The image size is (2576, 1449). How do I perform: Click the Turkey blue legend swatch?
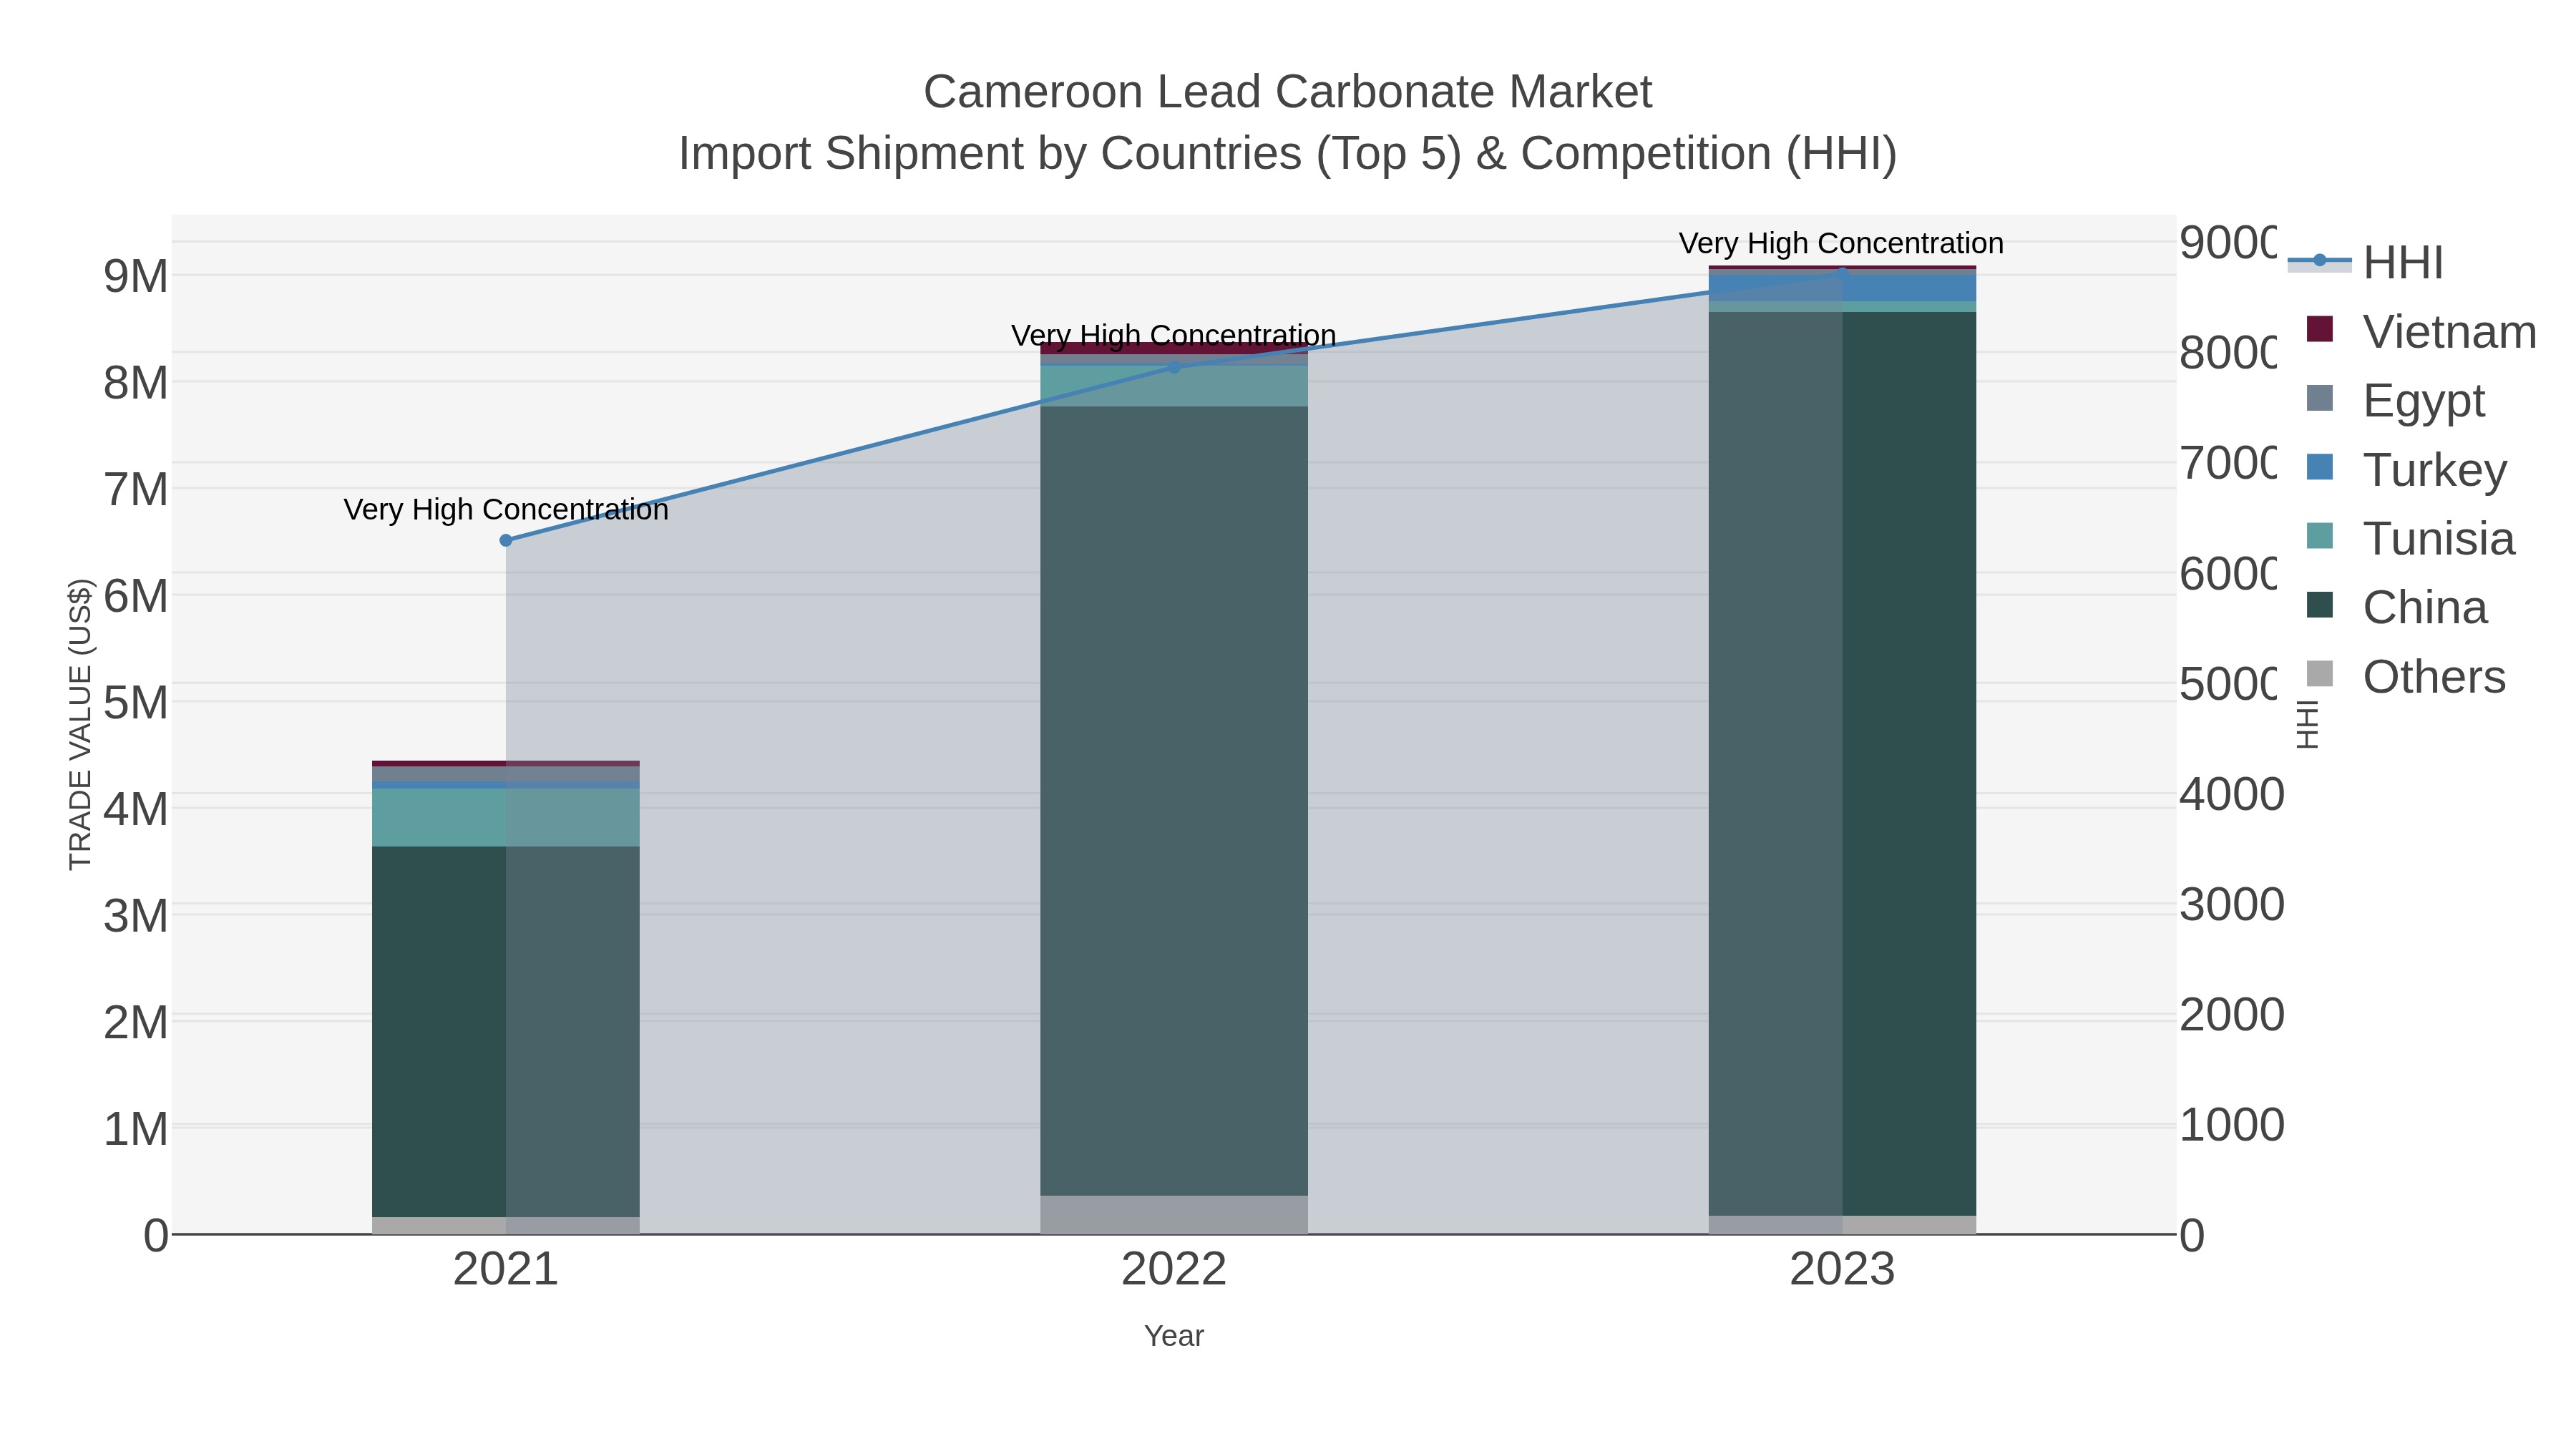(2320, 467)
